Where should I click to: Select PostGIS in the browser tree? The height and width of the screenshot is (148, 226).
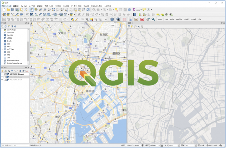10,35
